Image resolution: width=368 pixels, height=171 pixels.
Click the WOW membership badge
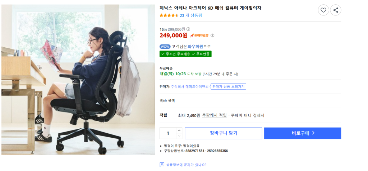coord(165,47)
